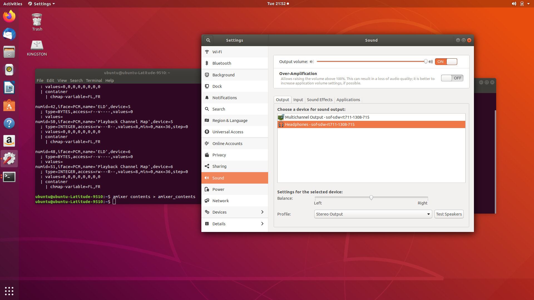Screen dimensions: 534x300
Task: Open the Network settings panel
Action: tap(235, 201)
